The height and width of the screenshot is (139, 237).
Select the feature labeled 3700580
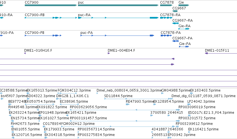click(x=158, y=113)
